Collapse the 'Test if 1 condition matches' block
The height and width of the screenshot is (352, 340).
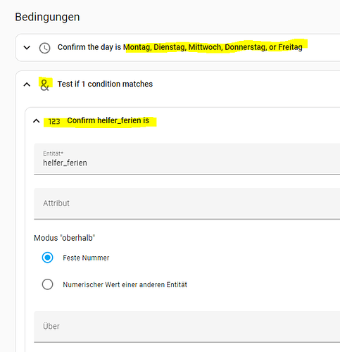coord(27,84)
